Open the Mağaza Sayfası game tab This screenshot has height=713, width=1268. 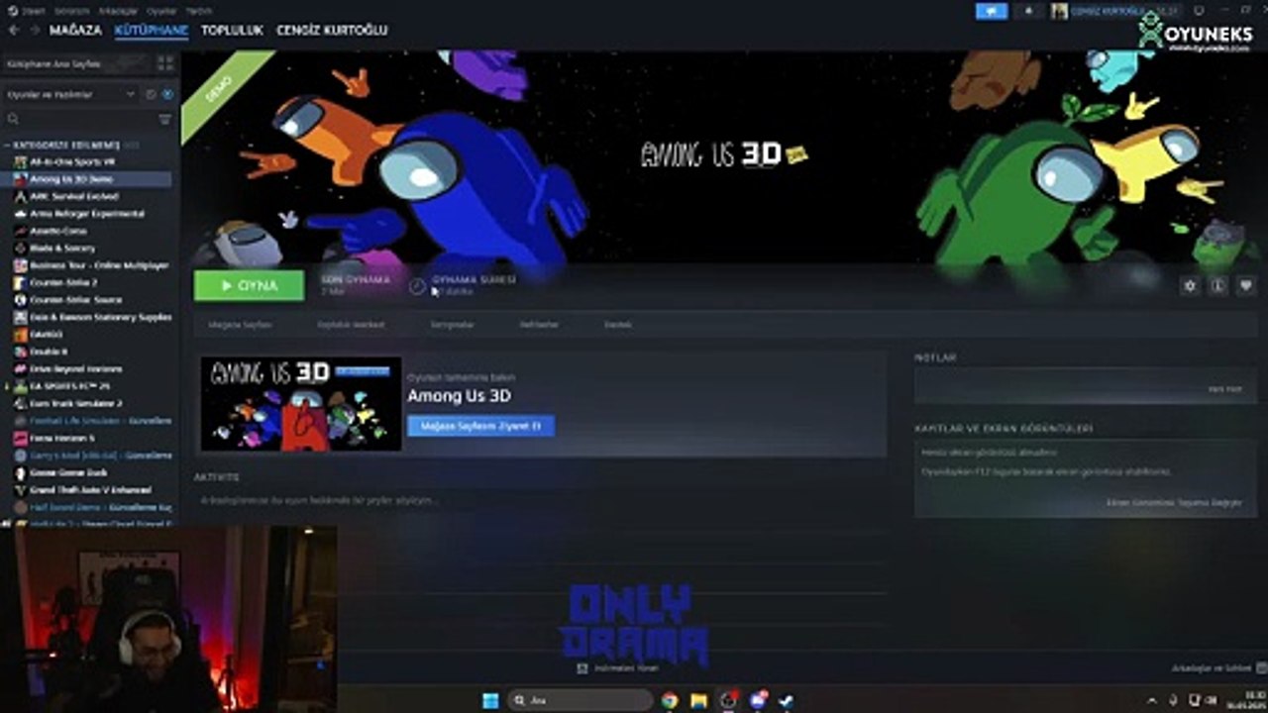(240, 324)
